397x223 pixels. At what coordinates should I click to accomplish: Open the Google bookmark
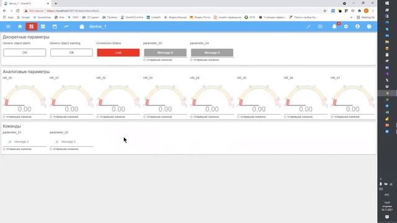[24, 17]
